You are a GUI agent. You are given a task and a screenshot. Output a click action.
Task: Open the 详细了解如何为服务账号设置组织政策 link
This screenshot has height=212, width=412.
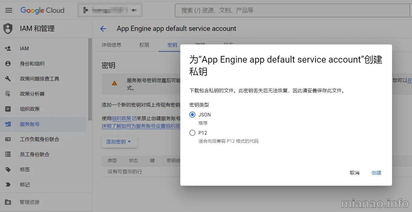point(141,126)
